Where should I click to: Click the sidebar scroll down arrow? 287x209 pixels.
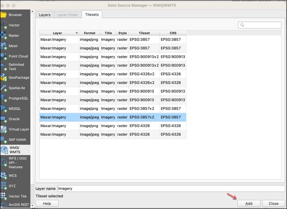pyautogui.click(x=32, y=205)
